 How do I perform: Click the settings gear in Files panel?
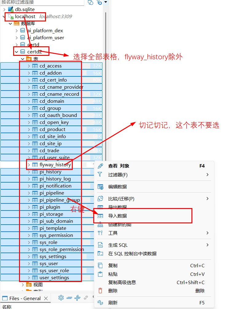[61, 298]
